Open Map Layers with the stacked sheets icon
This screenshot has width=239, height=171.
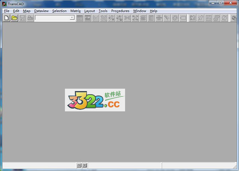point(143,18)
